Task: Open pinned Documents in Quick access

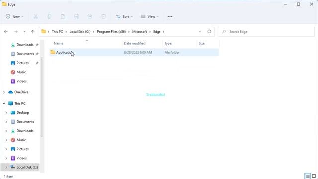Action: click(x=25, y=54)
